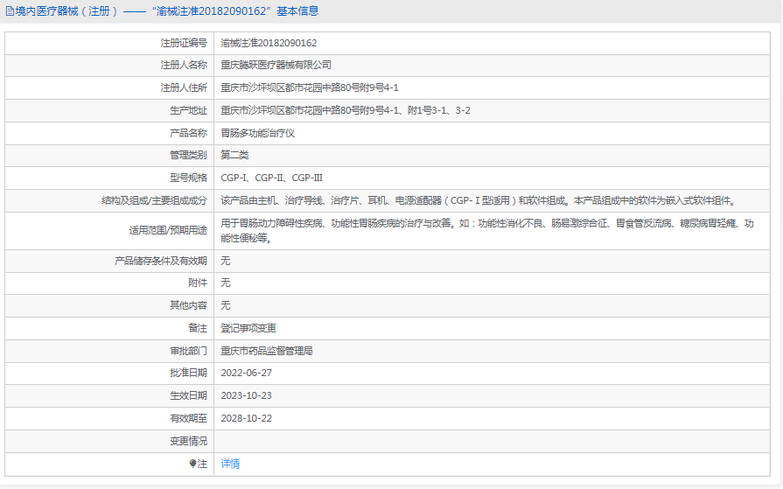Click the 型号规格 label
Viewport: 783px width, 489px height.
pyautogui.click(x=188, y=178)
